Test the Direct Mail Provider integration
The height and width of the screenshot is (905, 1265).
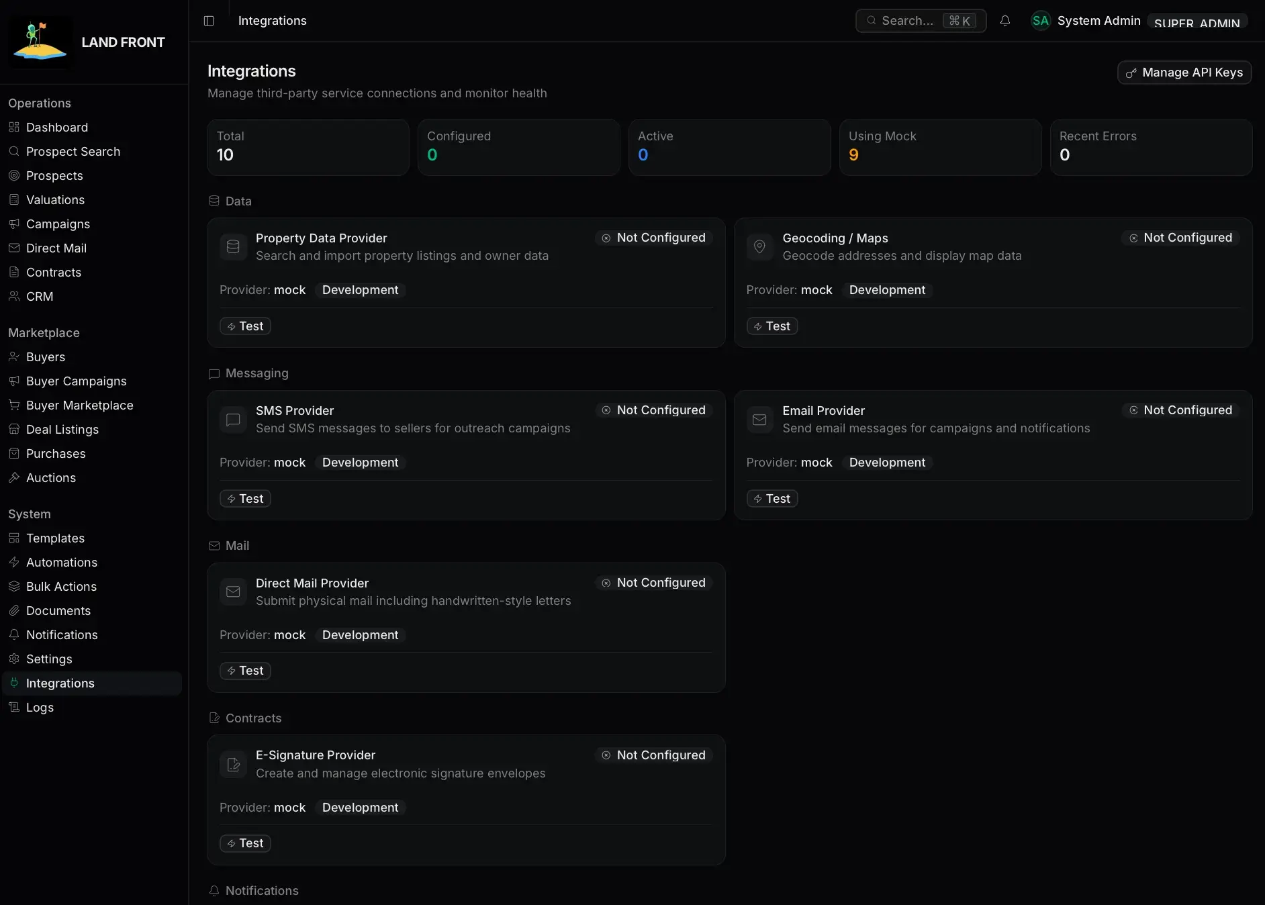[x=245, y=671]
